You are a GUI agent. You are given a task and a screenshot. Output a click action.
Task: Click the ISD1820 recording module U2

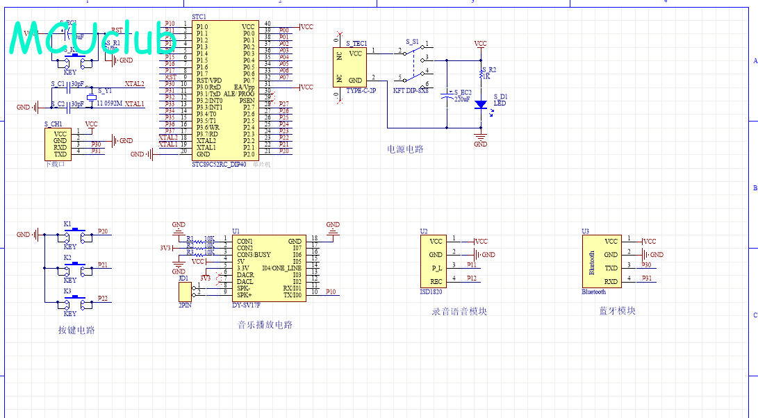click(435, 261)
